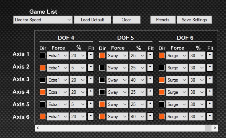Open the Flt filter button for Axis 4 DOF 5

150,92
